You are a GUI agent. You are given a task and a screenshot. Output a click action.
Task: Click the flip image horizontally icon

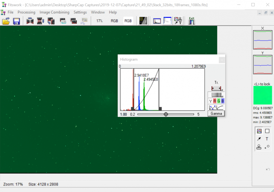[x=30, y=21]
